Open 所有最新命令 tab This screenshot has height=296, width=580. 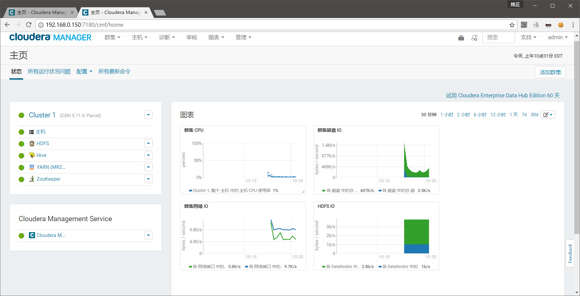pos(114,71)
